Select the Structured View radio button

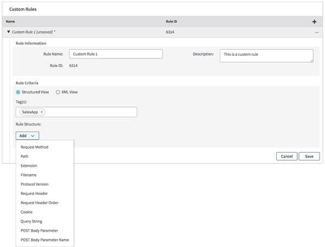[x=18, y=92]
